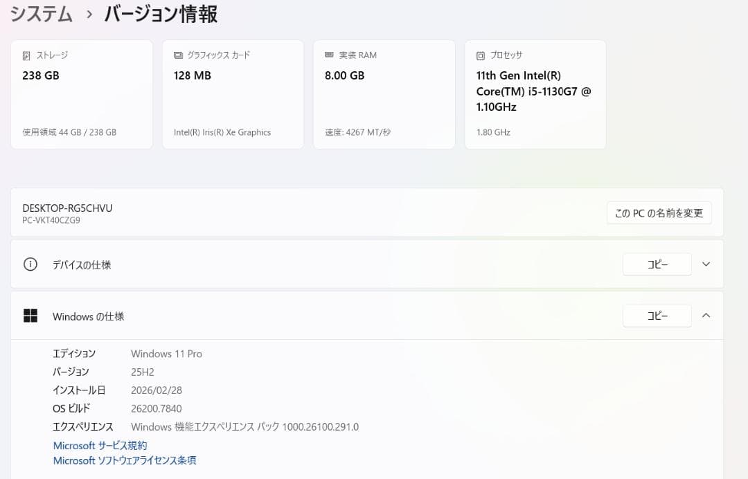Copy the デバイスの仕様 details

[x=657, y=264]
